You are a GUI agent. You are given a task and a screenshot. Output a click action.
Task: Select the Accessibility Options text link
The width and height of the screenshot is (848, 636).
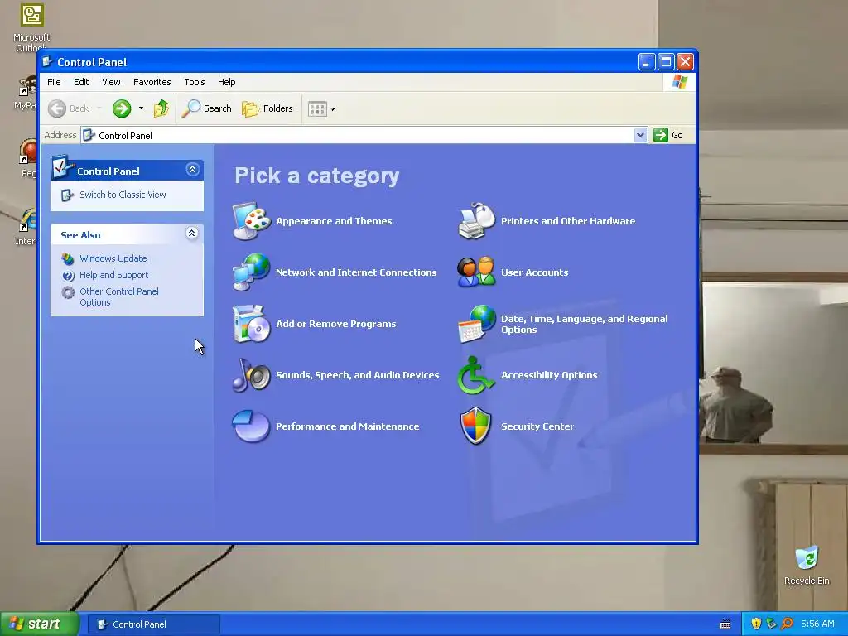coord(549,375)
